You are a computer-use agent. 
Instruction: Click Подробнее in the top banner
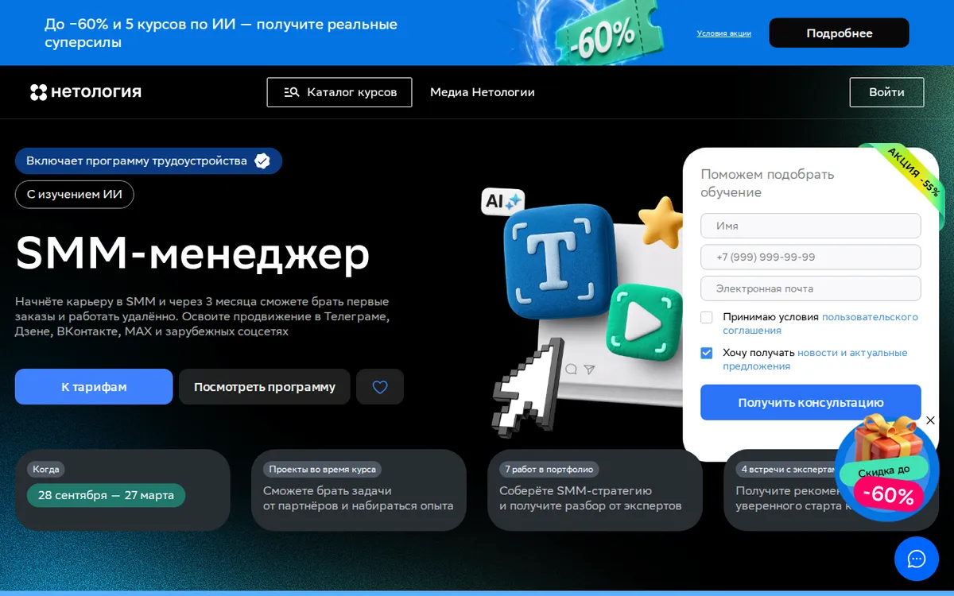tap(839, 33)
